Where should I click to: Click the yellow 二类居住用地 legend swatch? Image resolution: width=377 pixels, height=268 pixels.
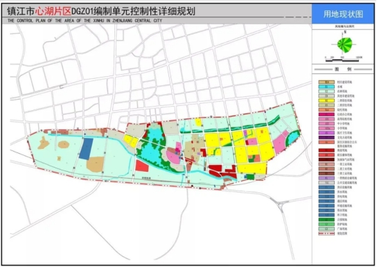(326, 100)
